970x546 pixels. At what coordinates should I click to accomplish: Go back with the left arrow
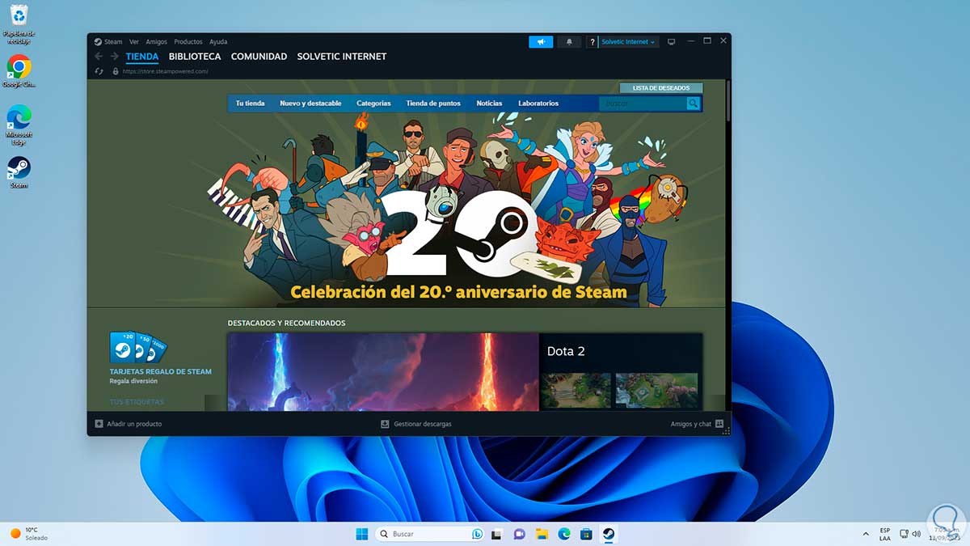click(99, 57)
